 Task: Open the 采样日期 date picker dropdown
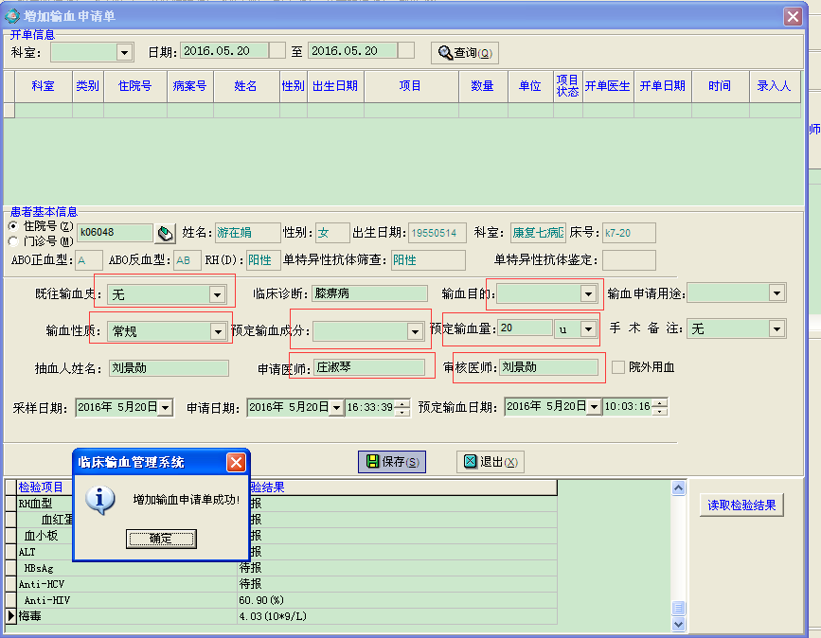pos(166,407)
